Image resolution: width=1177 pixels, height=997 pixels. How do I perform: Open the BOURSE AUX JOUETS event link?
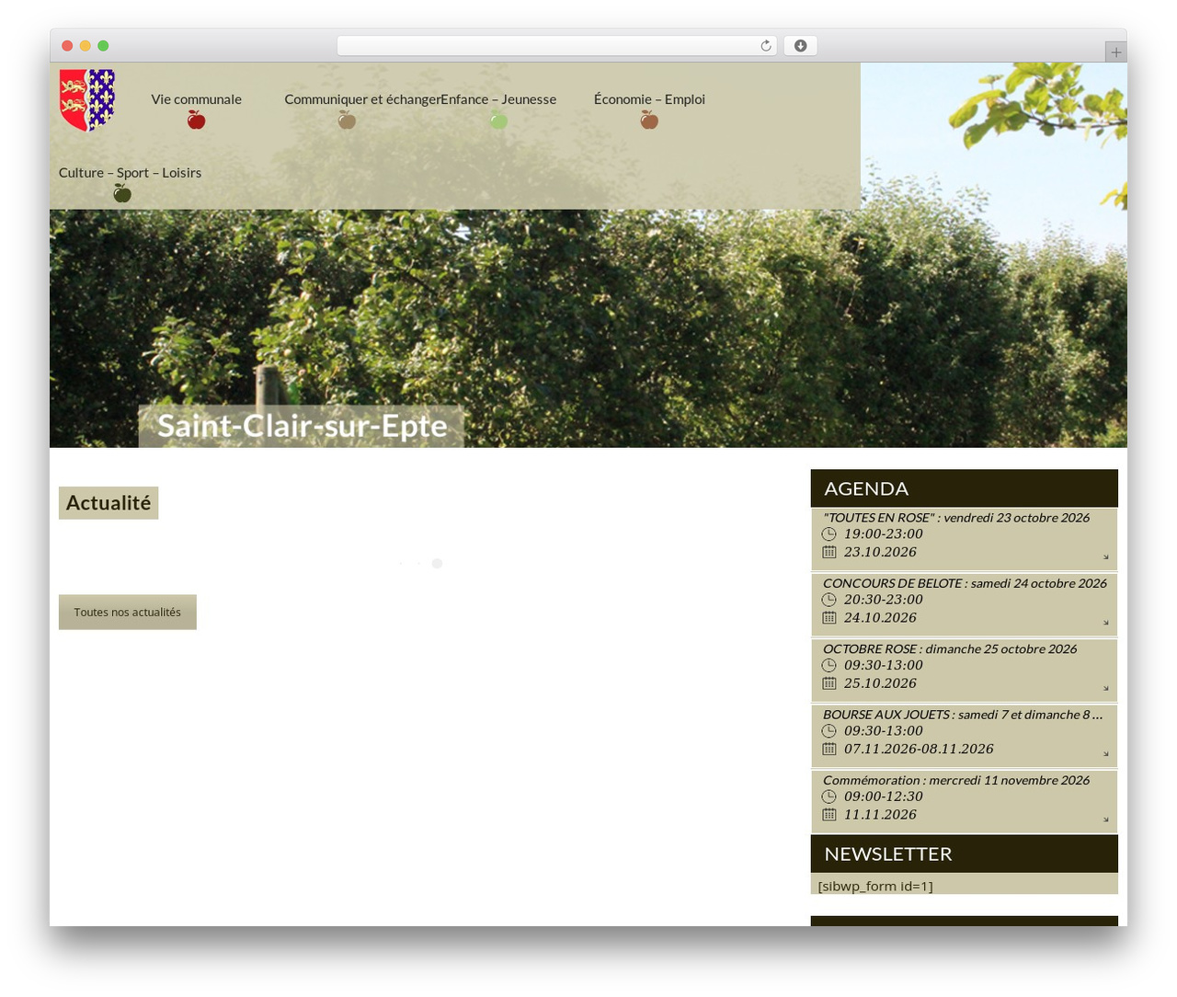963,715
